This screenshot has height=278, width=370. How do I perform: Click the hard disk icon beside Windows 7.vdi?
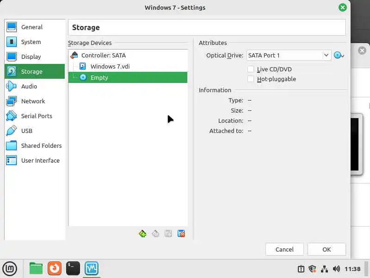pyautogui.click(x=83, y=66)
